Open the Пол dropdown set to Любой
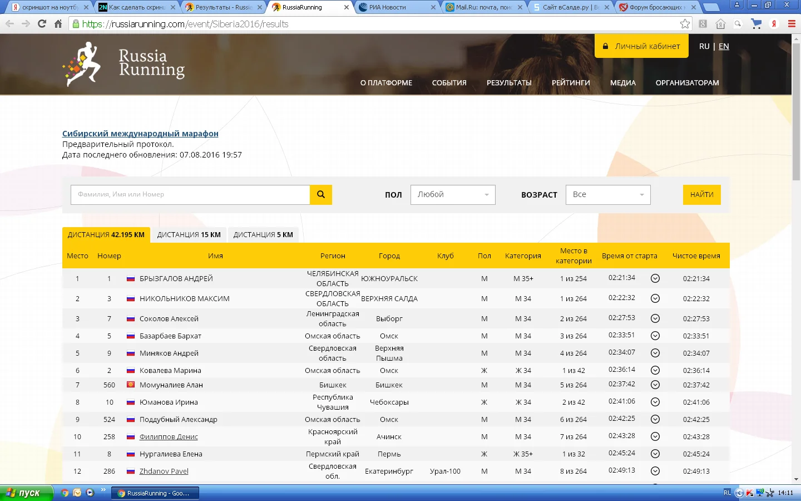The image size is (801, 501). tap(453, 195)
